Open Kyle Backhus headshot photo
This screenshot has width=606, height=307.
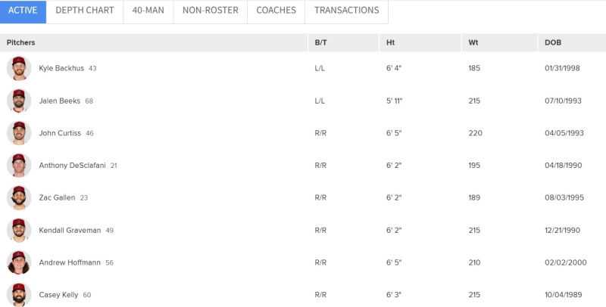coord(19,68)
